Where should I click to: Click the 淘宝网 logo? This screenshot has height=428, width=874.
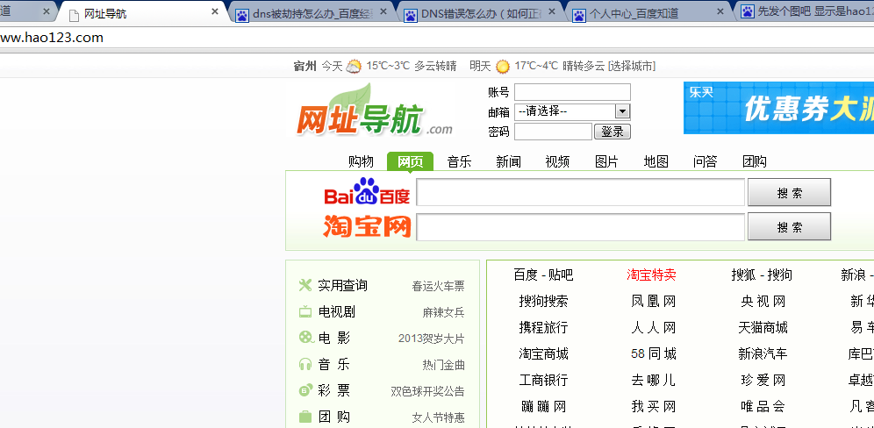tap(367, 226)
